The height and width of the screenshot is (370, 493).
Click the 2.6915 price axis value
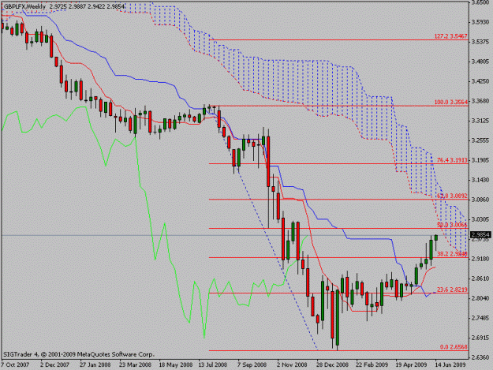tap(480, 338)
